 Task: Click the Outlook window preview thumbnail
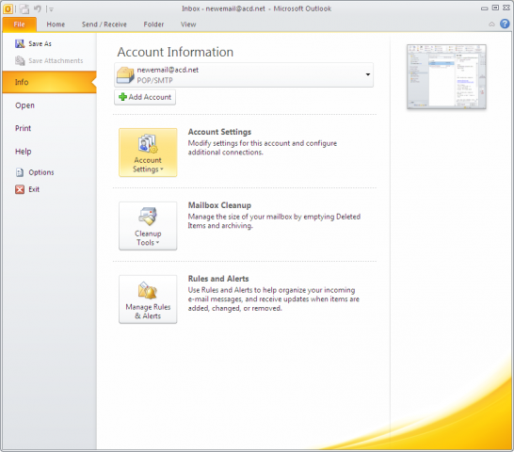point(446,77)
